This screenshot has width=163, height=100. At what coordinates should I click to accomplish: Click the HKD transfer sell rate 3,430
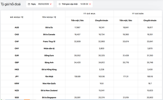click(150, 69)
